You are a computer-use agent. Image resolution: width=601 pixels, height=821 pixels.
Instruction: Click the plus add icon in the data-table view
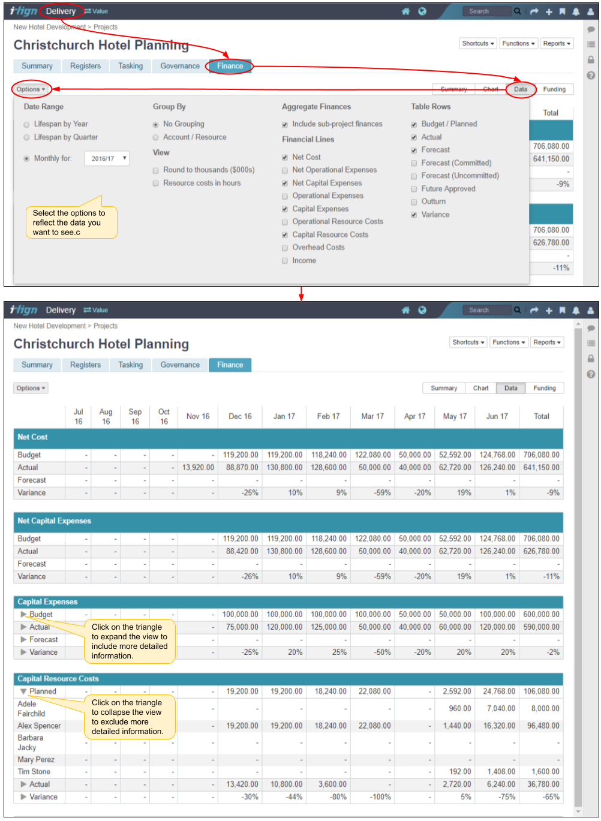[x=549, y=310]
